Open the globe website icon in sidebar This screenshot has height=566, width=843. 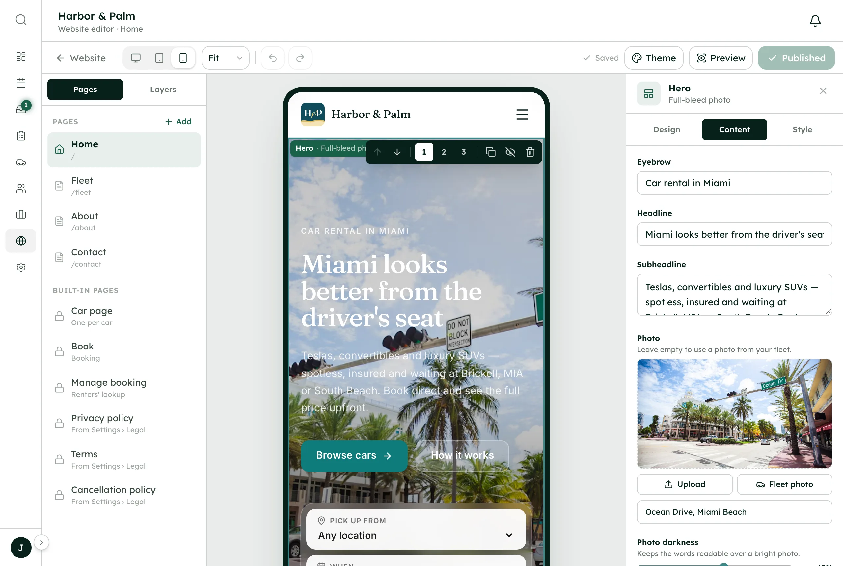coord(21,241)
